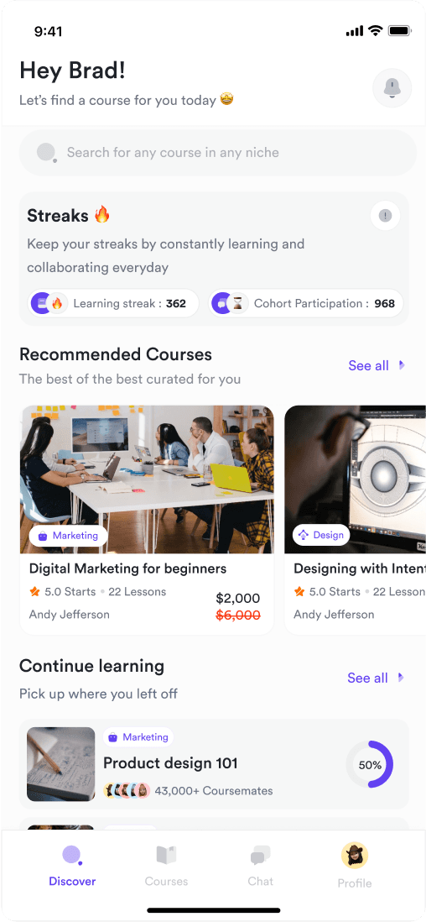Screen dimensions: 426x922
Task: Open Product design 101 course
Action: (170, 763)
